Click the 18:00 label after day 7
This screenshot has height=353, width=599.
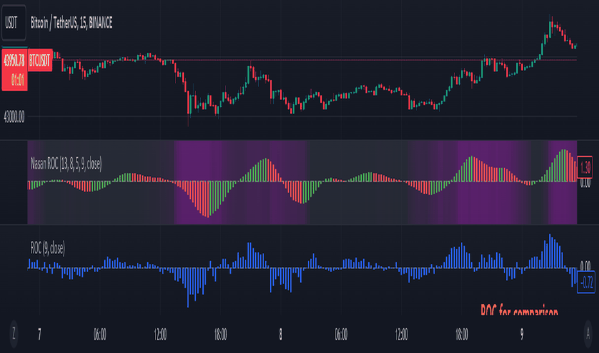pos(220,334)
